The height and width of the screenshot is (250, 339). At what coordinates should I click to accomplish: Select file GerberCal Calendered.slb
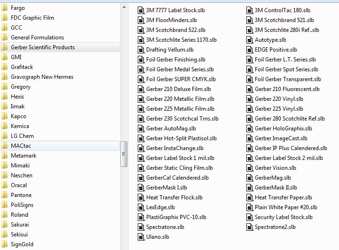click(177, 178)
